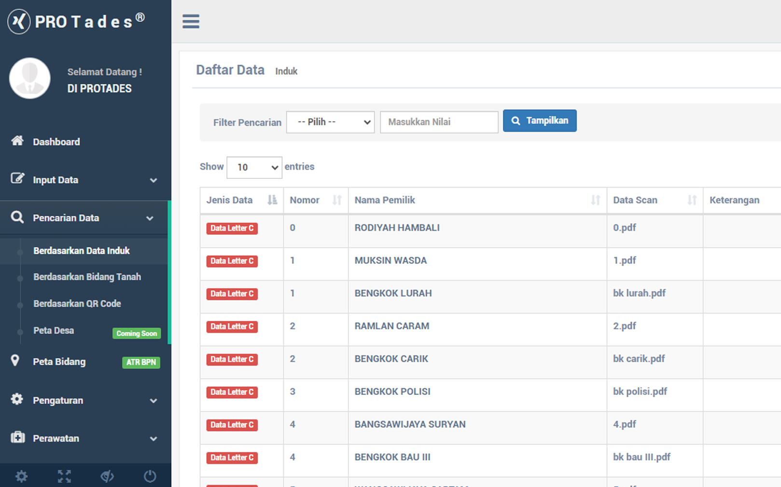Screen dimensions: 781x487
Task: Click the user avatar picture
Action: click(29, 78)
